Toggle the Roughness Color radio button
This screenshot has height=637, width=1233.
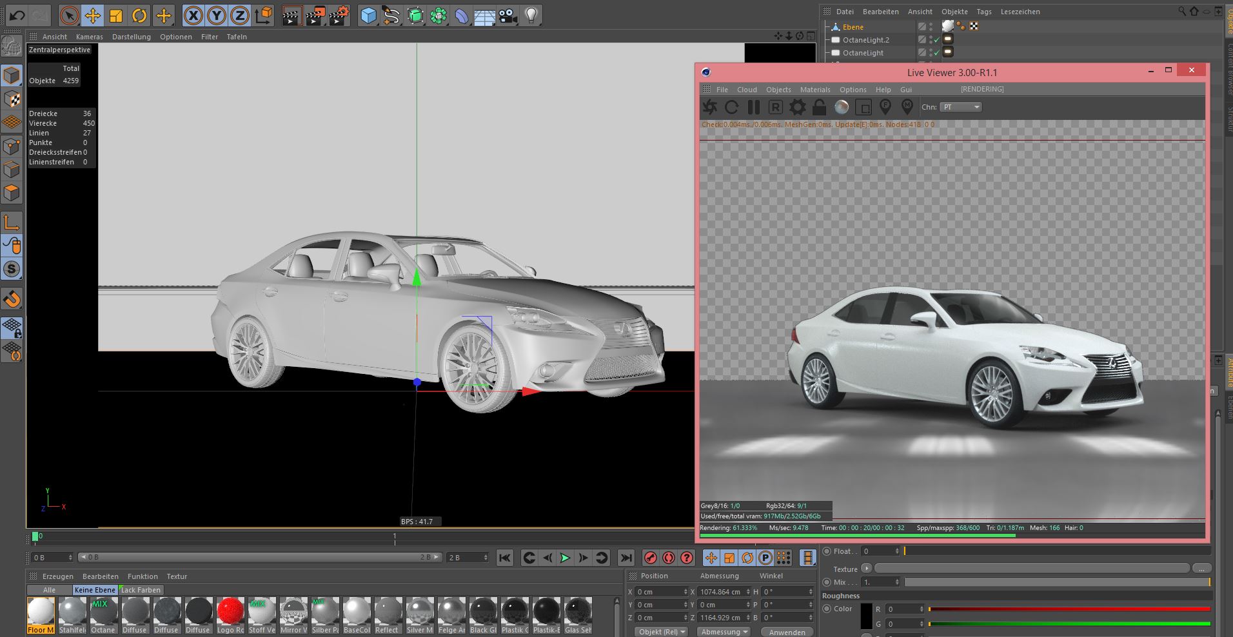(x=827, y=609)
